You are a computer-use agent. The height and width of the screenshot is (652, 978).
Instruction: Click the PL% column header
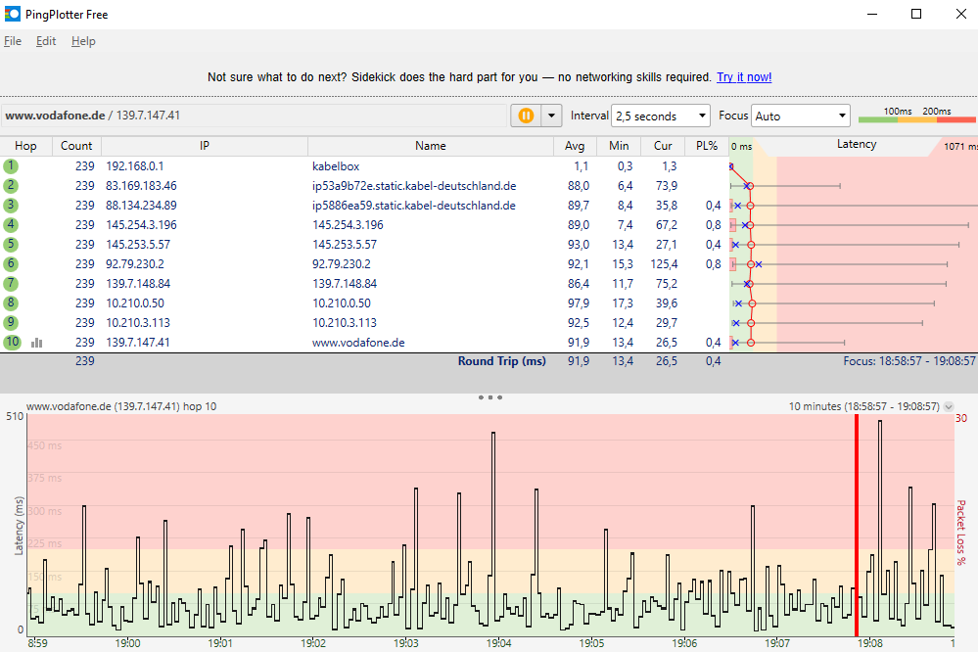tap(707, 146)
